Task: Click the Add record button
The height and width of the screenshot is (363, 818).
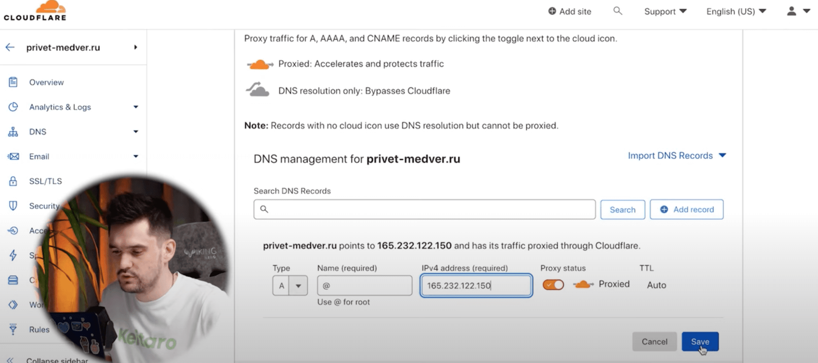Action: 687,209
